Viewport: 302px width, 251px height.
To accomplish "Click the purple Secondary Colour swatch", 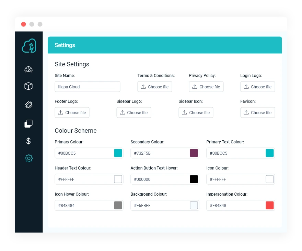I will click(194, 153).
